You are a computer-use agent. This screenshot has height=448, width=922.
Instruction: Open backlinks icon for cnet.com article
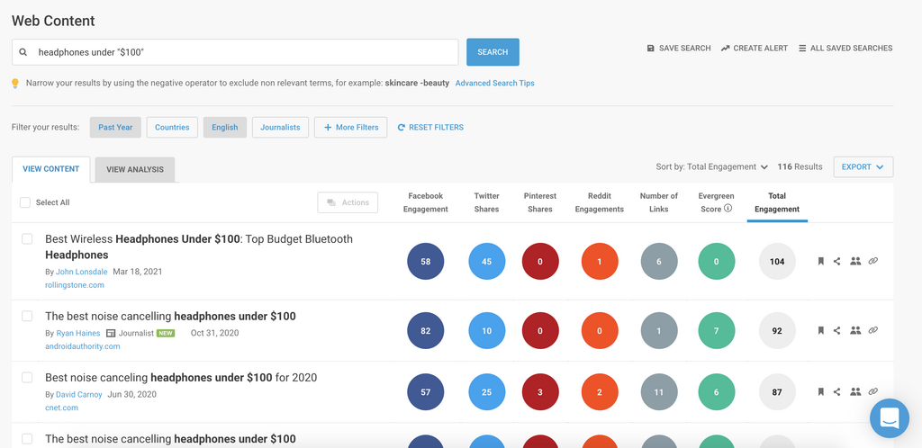pos(872,391)
